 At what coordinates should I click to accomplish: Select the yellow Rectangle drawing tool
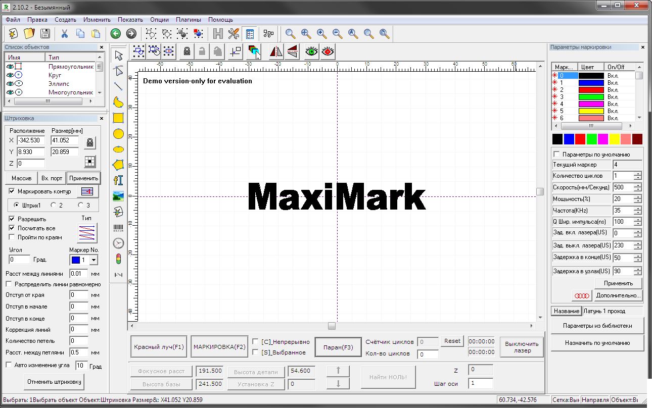click(118, 118)
